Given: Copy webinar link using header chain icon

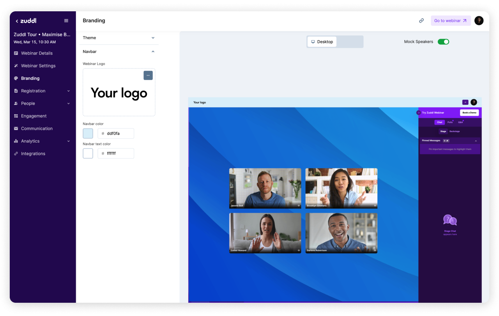Looking at the screenshot, I should coord(421,21).
